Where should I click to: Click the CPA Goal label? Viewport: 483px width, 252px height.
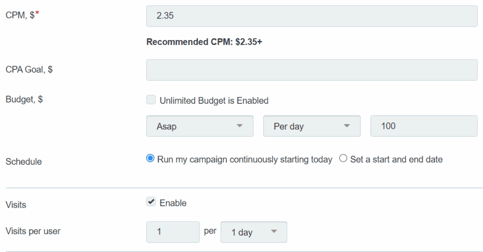pyautogui.click(x=29, y=69)
